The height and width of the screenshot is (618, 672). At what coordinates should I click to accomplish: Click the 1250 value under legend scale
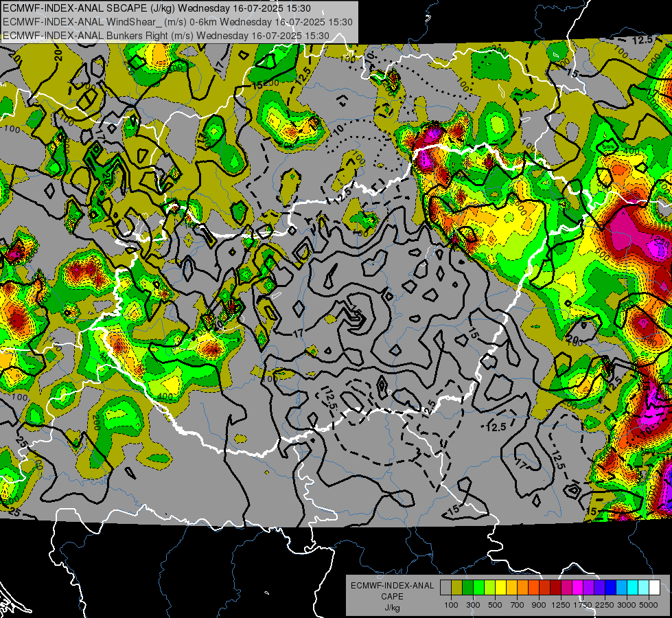(x=561, y=605)
